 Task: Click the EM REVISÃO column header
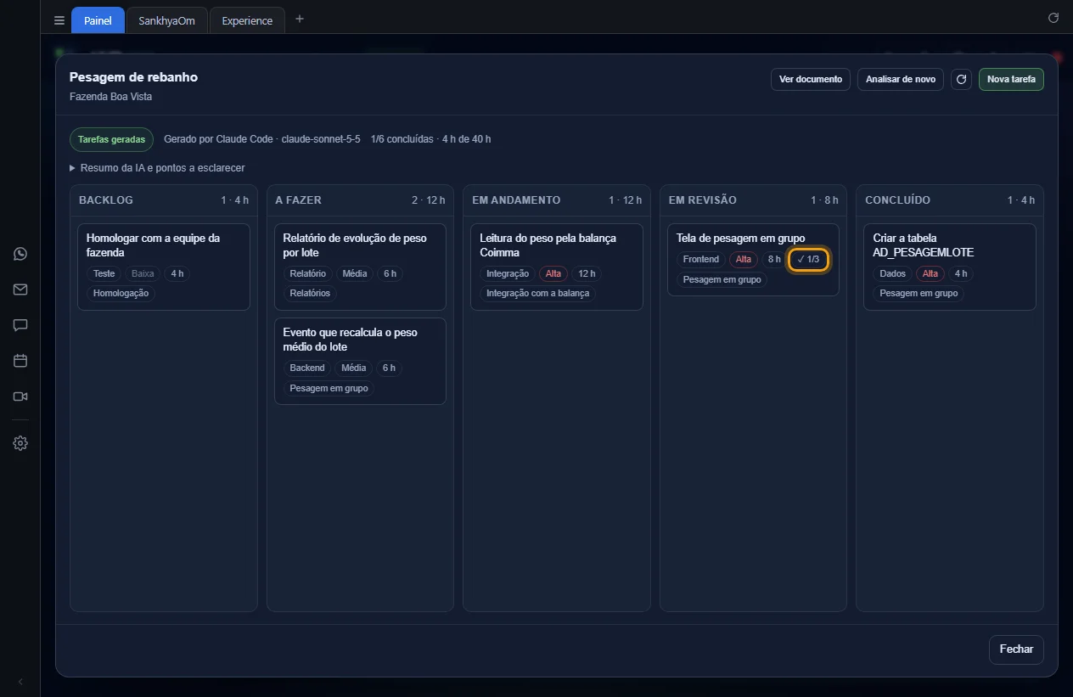[753, 200]
